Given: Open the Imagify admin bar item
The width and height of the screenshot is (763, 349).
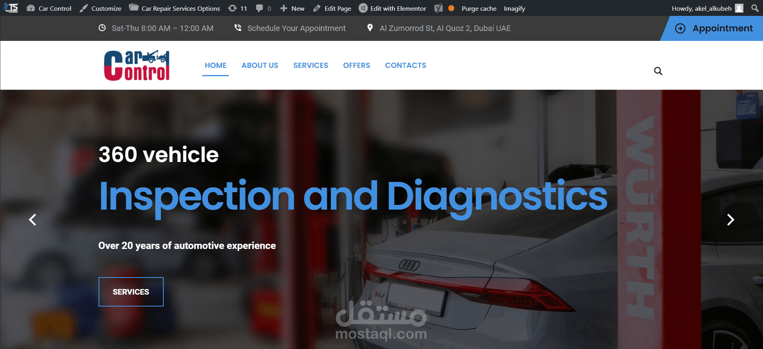Looking at the screenshot, I should [x=514, y=8].
